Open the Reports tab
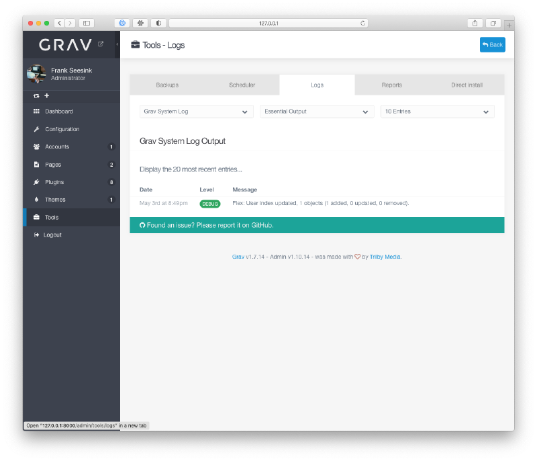The image size is (537, 461). [391, 85]
